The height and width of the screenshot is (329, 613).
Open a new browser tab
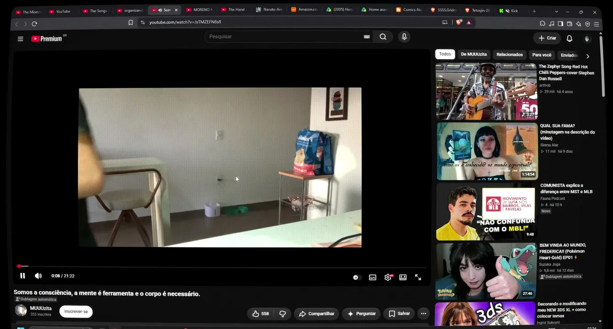coord(534,11)
